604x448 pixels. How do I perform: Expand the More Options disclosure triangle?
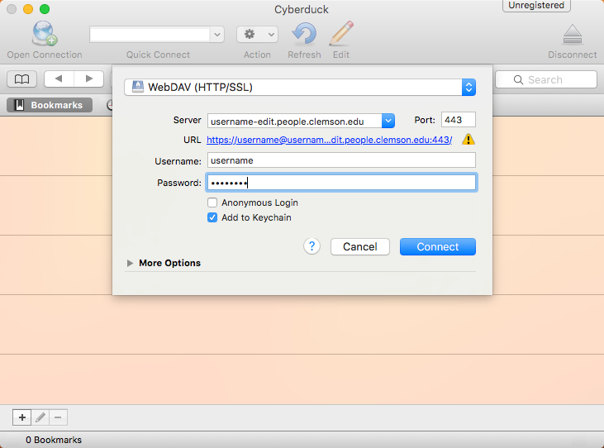click(131, 263)
